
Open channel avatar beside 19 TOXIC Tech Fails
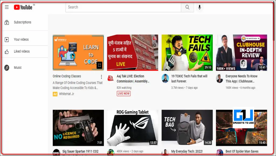tap(165, 78)
